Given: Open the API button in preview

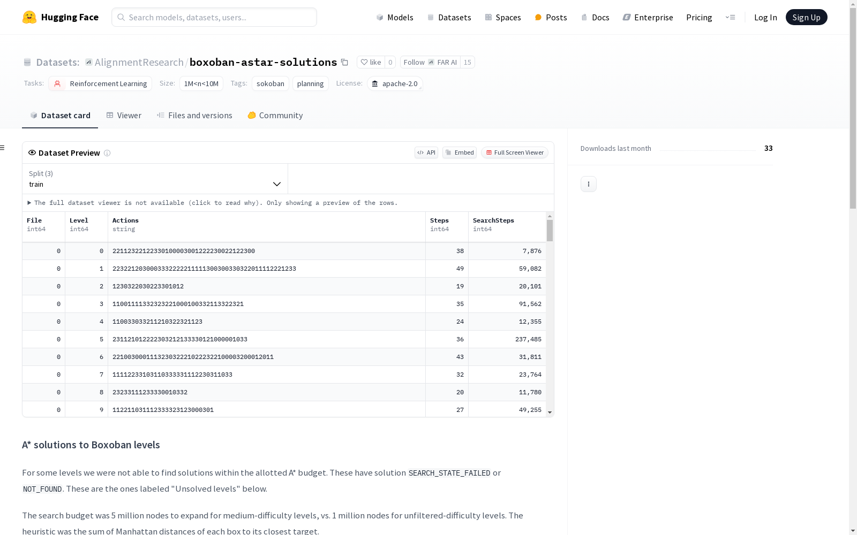Looking at the screenshot, I should coord(426,152).
